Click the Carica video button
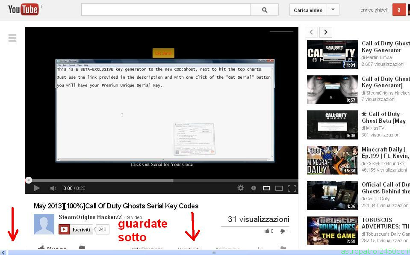Image resolution: width=410 pixels, height=255 pixels. (x=308, y=10)
